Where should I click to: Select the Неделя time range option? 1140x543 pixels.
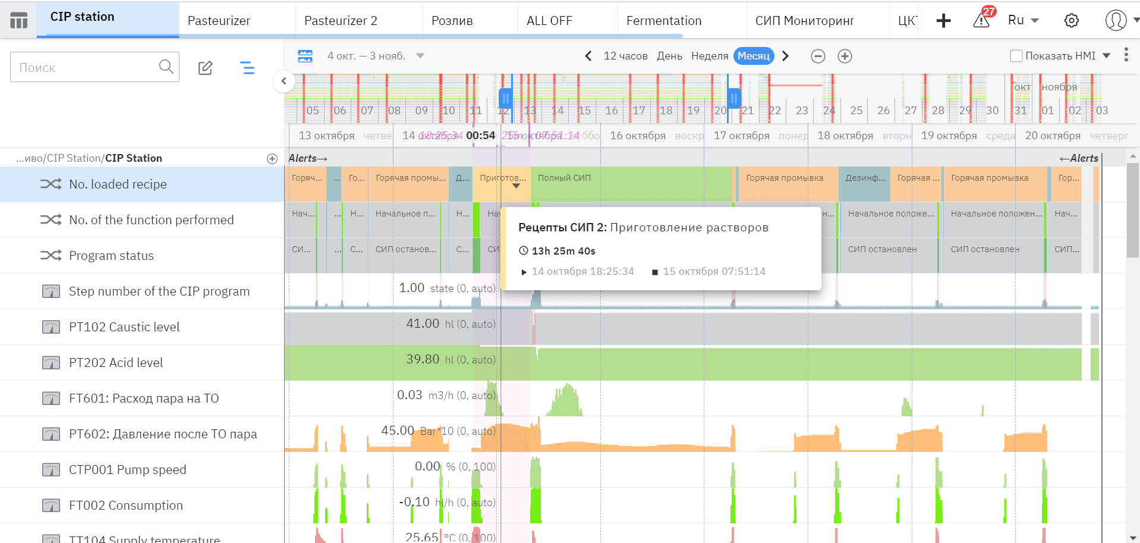pos(709,56)
